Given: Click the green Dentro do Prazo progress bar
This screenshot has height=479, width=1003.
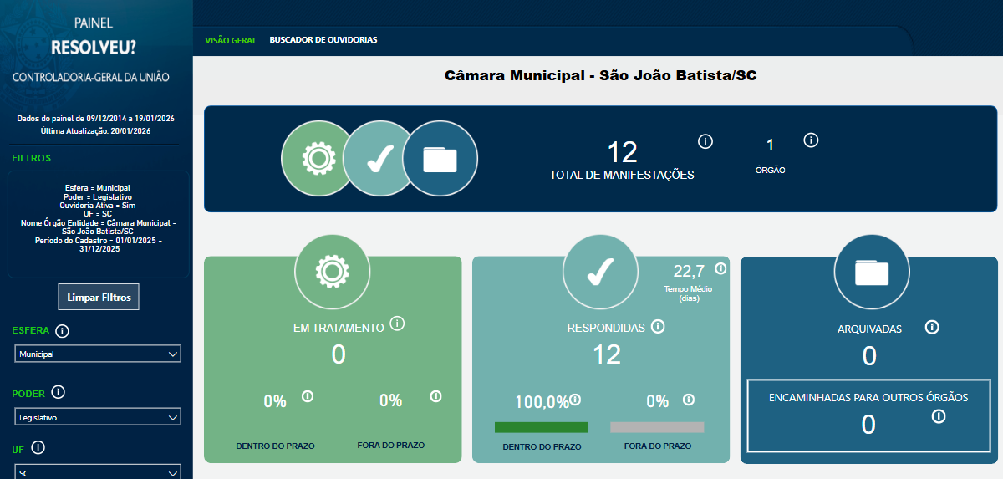Looking at the screenshot, I should pyautogui.click(x=541, y=427).
